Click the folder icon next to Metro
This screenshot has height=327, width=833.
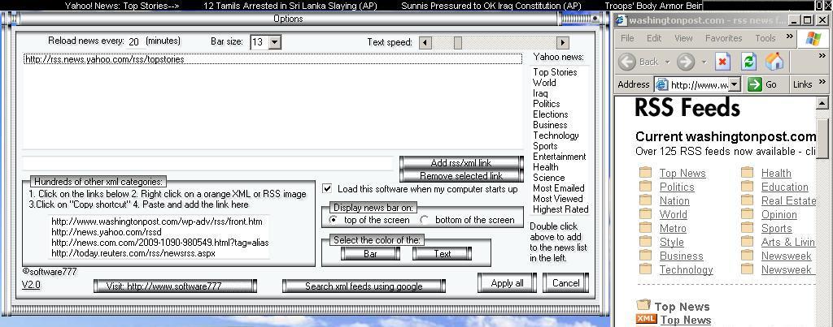(645, 228)
